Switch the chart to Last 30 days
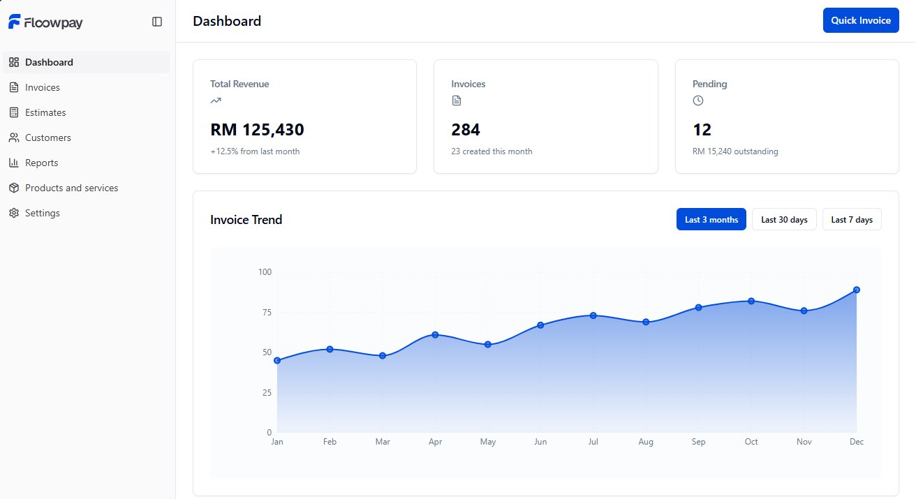The height and width of the screenshot is (499, 916). (784, 219)
